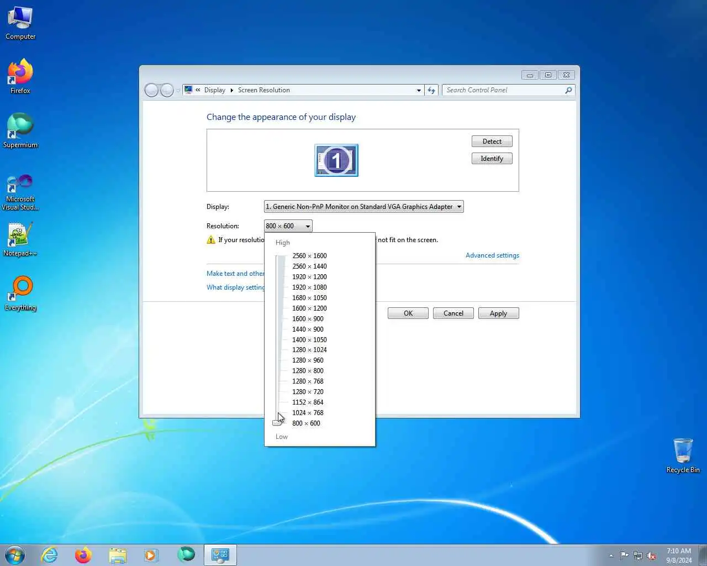Viewport: 707px width, 566px height.
Task: Click the Apply button
Action: pos(498,313)
